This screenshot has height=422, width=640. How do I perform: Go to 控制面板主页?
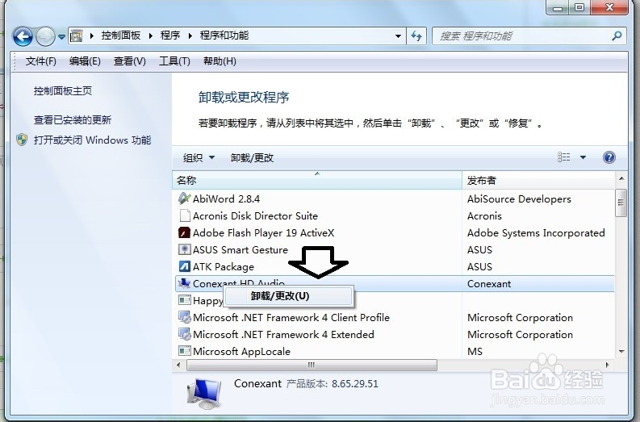(63, 90)
